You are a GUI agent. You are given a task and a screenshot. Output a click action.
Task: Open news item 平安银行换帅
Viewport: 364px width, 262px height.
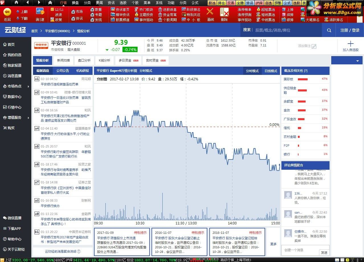click(x=50, y=206)
